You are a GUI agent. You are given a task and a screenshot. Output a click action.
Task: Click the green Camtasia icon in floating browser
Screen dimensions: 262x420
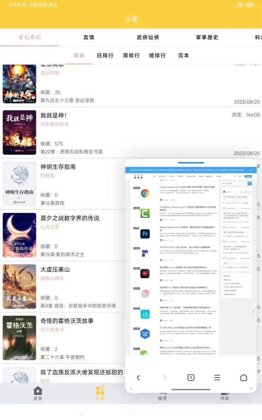click(x=145, y=213)
